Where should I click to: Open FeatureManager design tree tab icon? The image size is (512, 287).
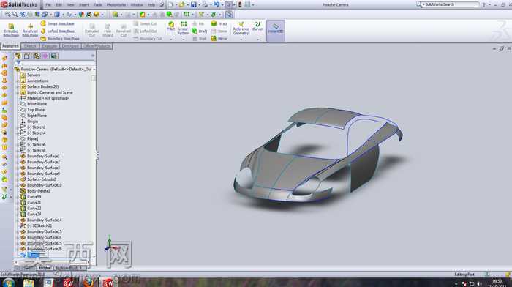click(18, 56)
